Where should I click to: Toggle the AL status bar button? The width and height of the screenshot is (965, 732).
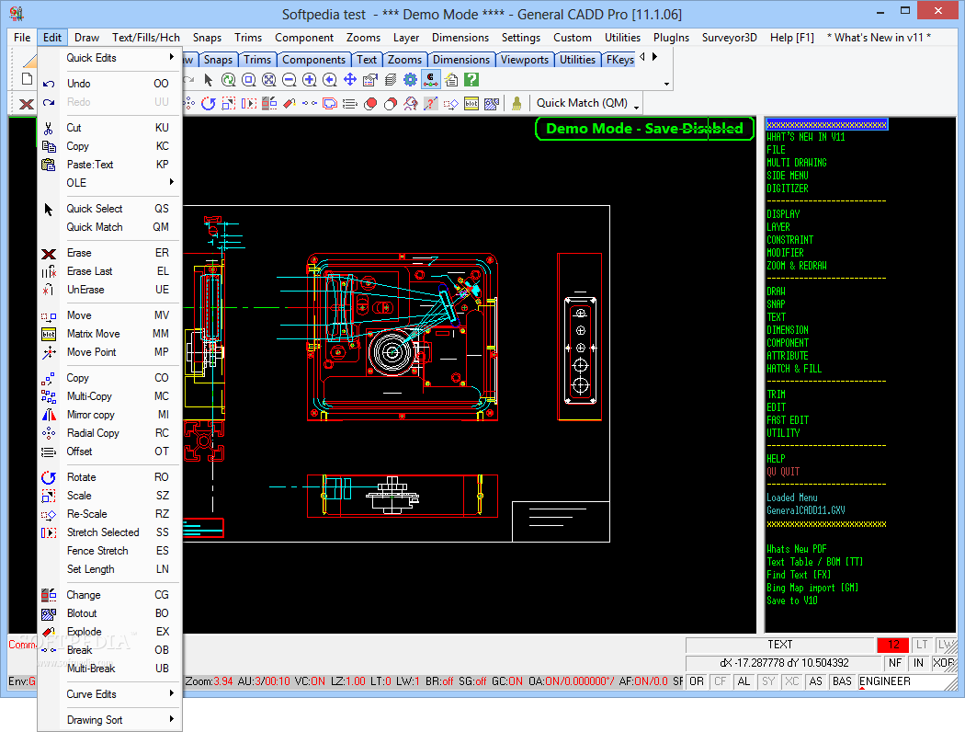tap(744, 681)
